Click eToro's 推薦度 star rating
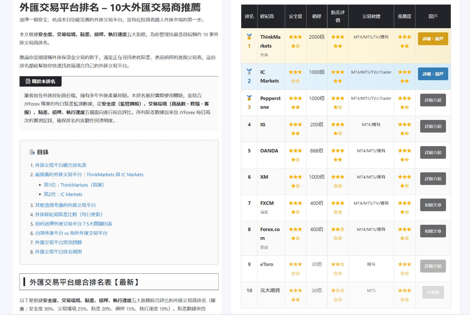This screenshot has width=470, height=315. pos(404,269)
